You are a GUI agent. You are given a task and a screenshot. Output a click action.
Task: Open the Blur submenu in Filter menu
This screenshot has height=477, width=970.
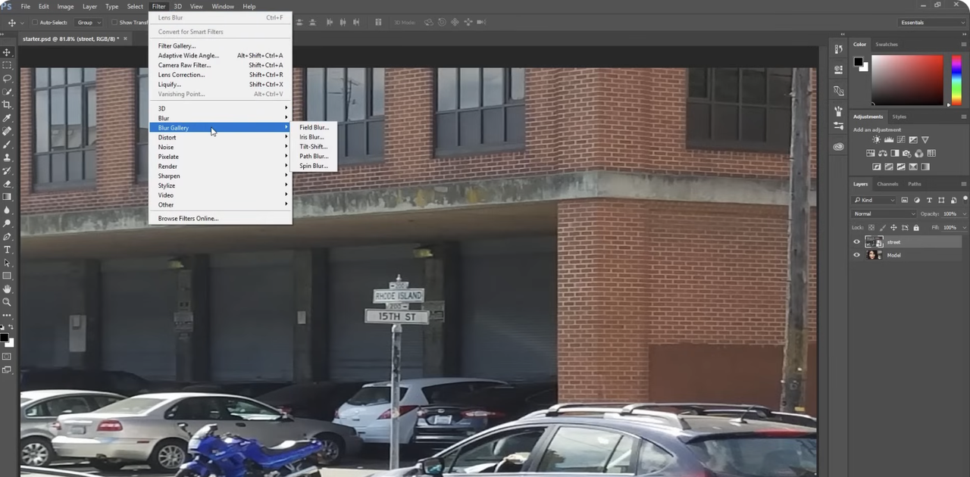220,118
